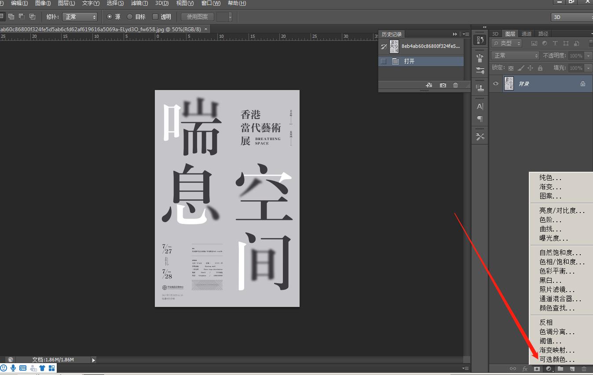Switch to the 通道 tab

pyautogui.click(x=527, y=34)
